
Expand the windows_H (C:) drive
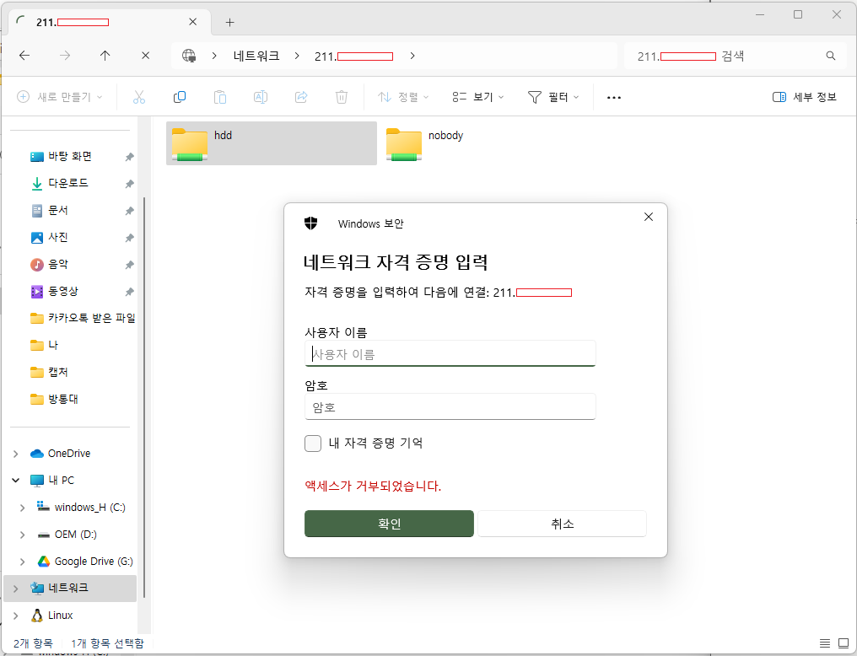[x=23, y=508]
